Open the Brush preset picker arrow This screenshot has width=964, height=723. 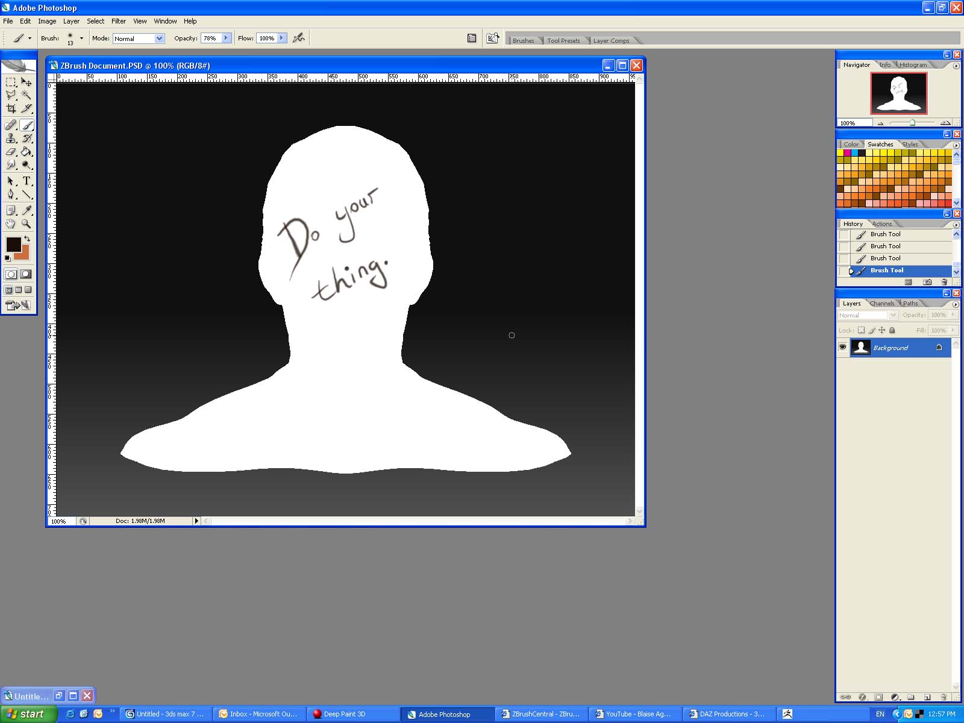coord(81,38)
